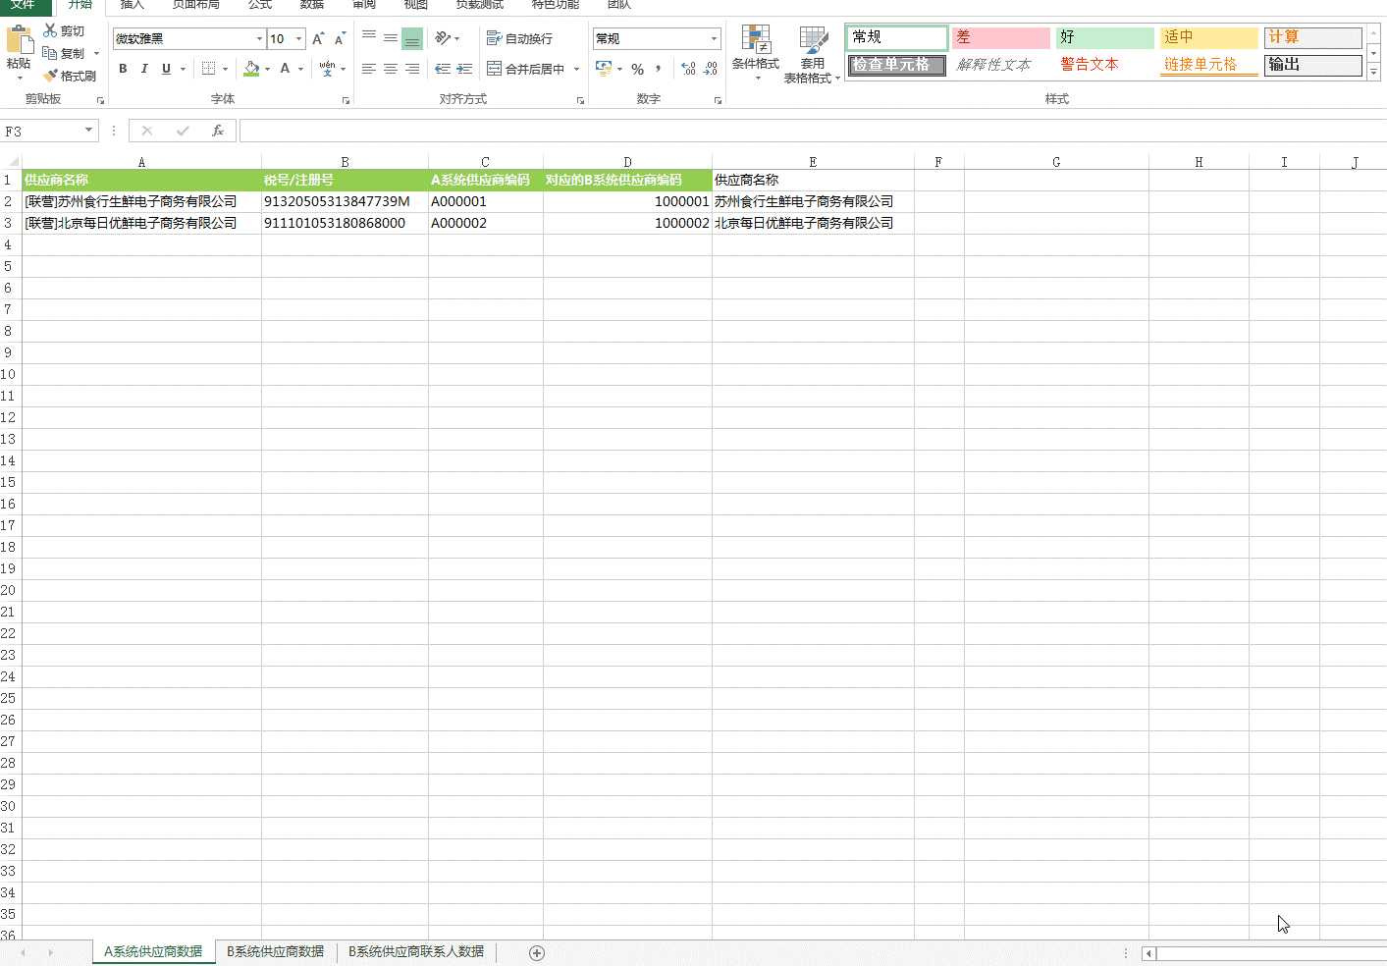Screen dimensions: 1387x966
Task: Click in the formula bar input
Action: [813, 131]
